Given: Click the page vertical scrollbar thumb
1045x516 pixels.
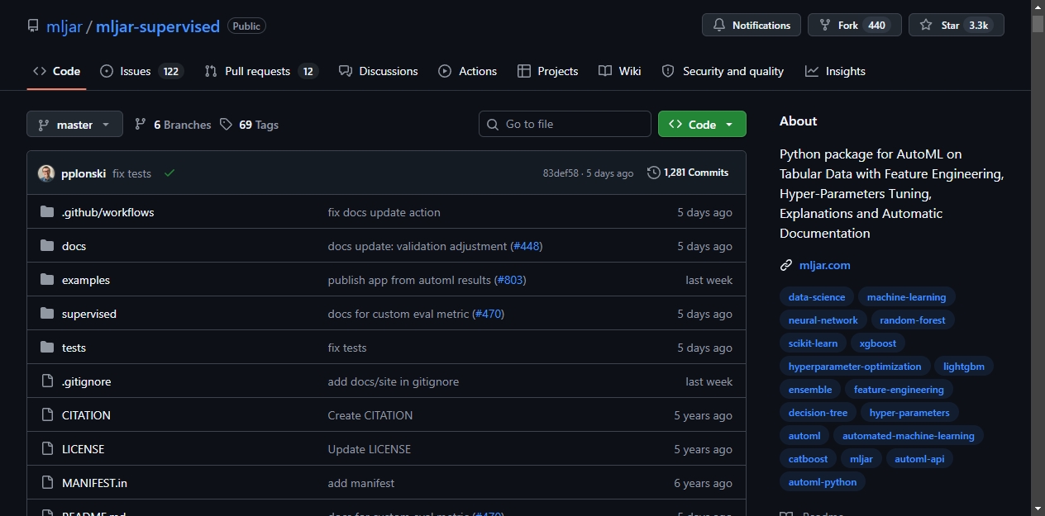Looking at the screenshot, I should (1038, 23).
